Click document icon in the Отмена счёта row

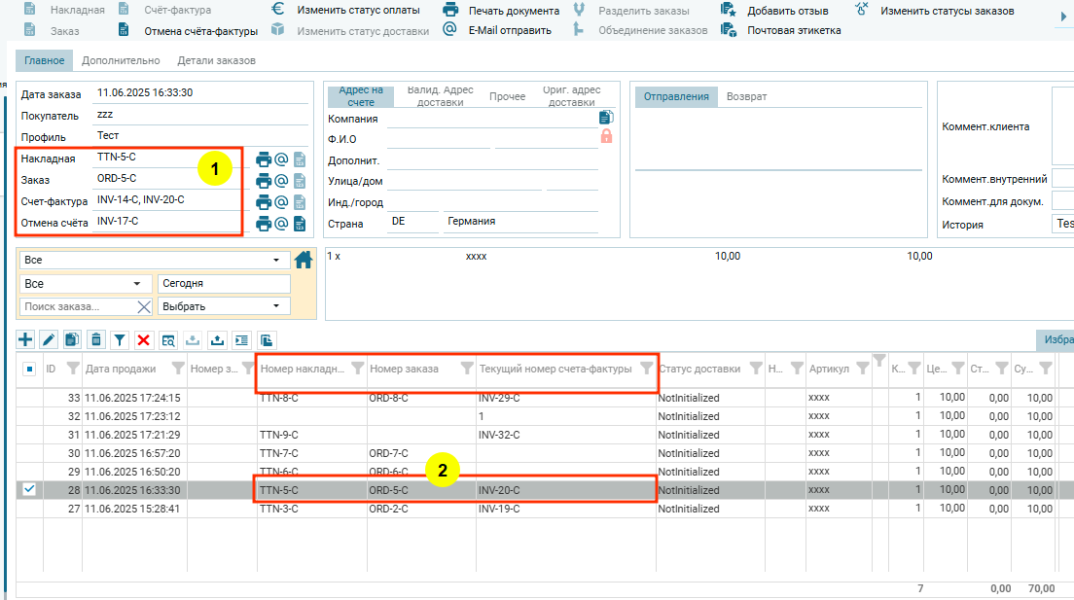tap(300, 224)
